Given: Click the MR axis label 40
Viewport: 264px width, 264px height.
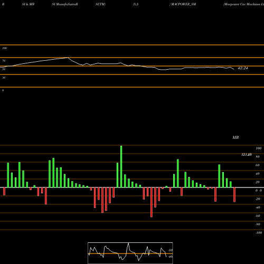Looking at the screenshot, I should tap(257, 174).
